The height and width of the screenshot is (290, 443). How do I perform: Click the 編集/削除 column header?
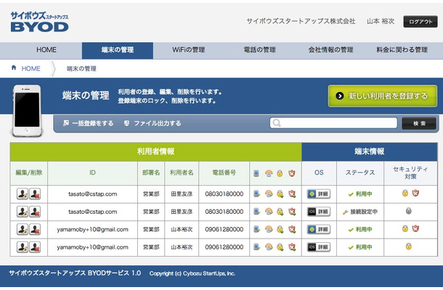tap(29, 173)
